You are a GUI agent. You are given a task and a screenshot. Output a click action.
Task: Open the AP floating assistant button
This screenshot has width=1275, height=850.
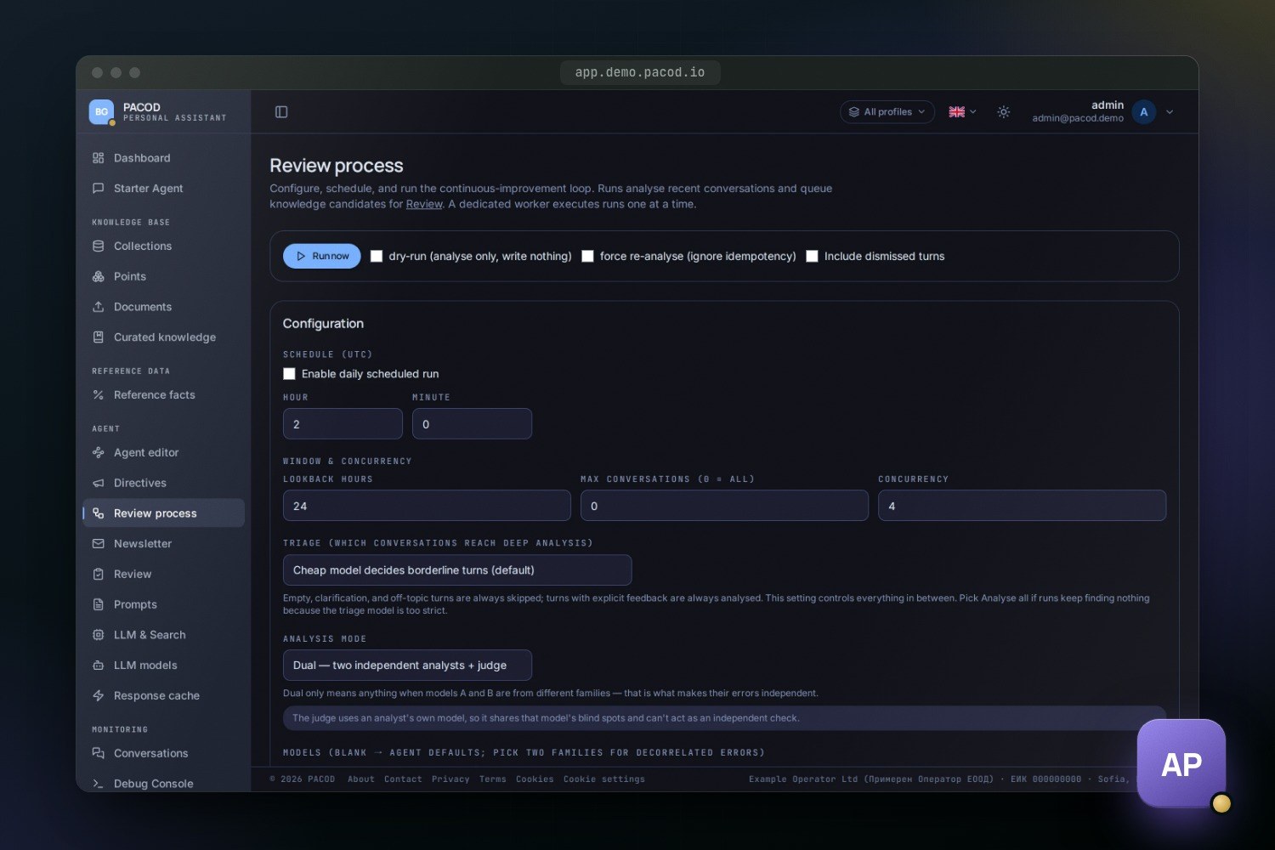pos(1181,764)
